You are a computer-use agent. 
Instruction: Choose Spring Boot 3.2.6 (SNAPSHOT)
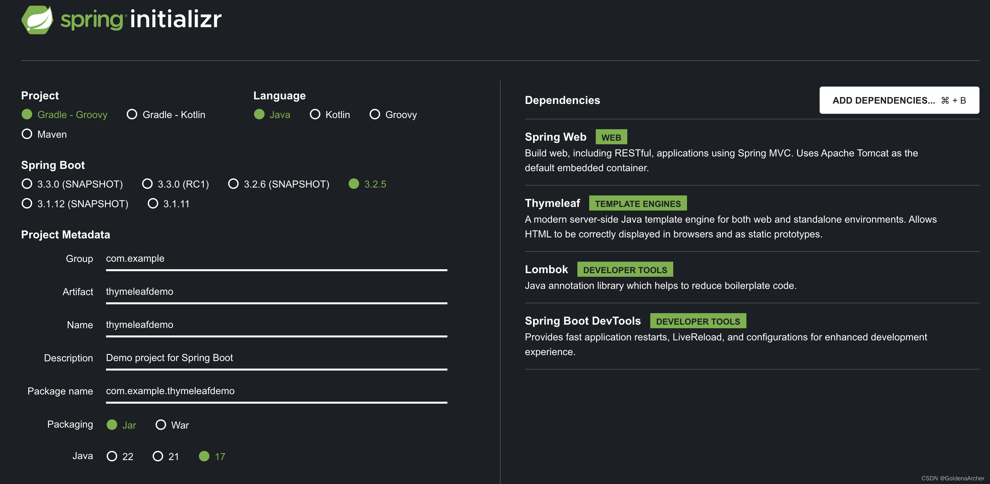[x=279, y=184]
